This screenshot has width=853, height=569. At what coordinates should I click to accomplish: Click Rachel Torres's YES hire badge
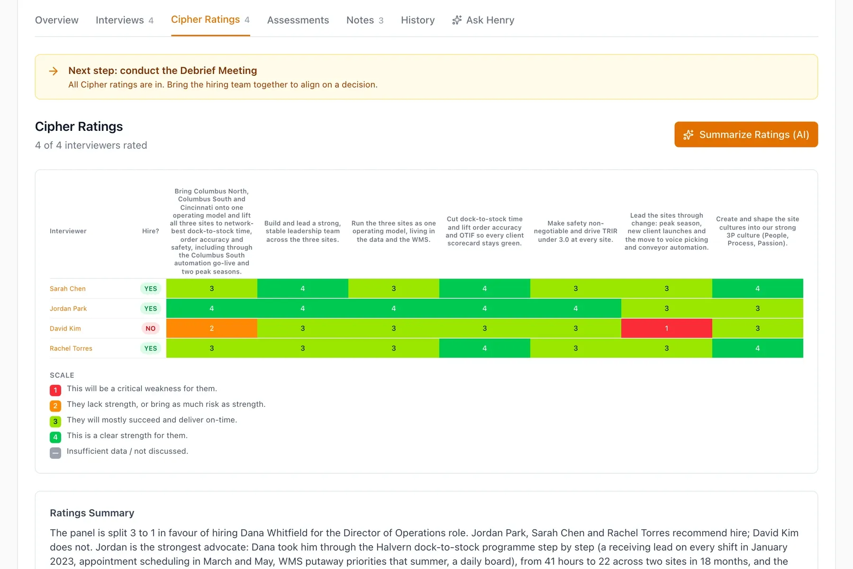click(151, 349)
